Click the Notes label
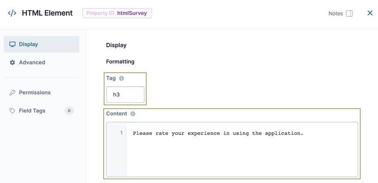The height and width of the screenshot is (183, 378). click(x=335, y=14)
